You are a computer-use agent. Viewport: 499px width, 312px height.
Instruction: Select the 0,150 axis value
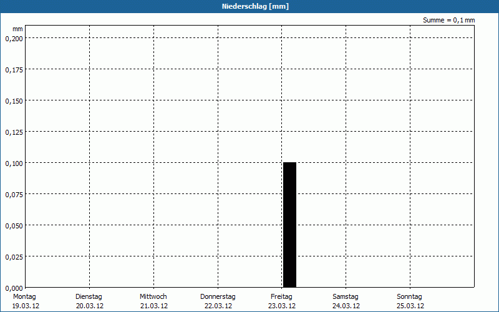coord(14,101)
